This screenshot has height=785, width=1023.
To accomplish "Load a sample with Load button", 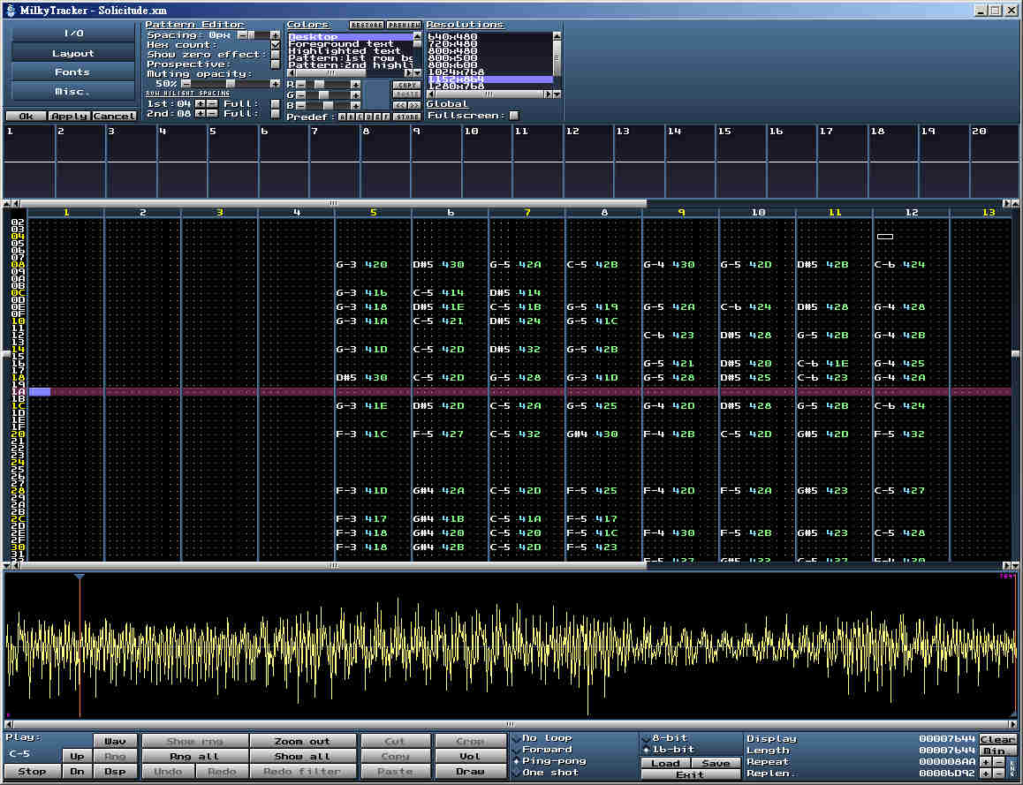I will pyautogui.click(x=665, y=763).
